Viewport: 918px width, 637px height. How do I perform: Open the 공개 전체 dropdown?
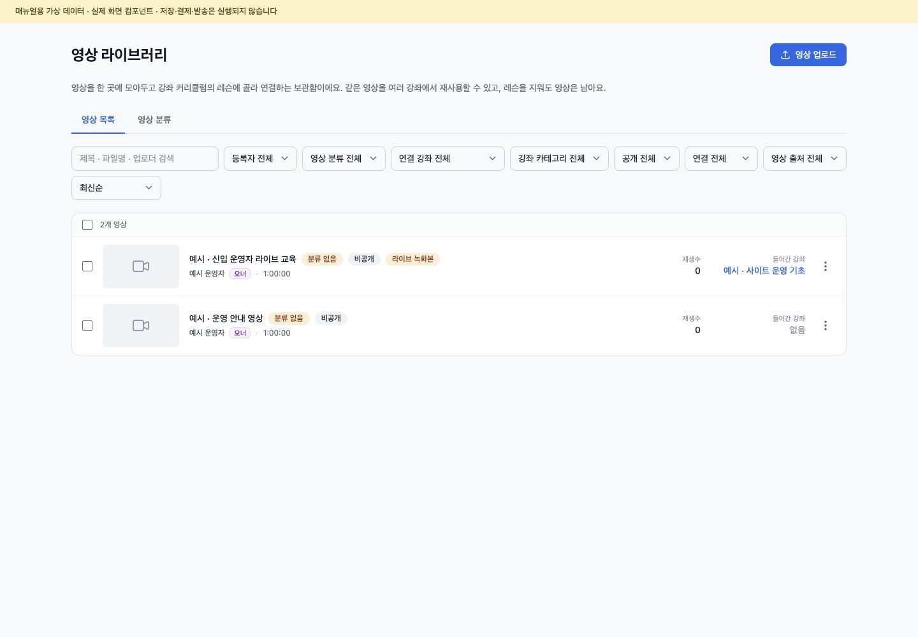(x=646, y=159)
